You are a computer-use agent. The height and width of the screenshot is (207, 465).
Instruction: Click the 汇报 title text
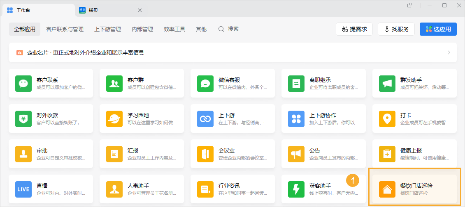133,150
